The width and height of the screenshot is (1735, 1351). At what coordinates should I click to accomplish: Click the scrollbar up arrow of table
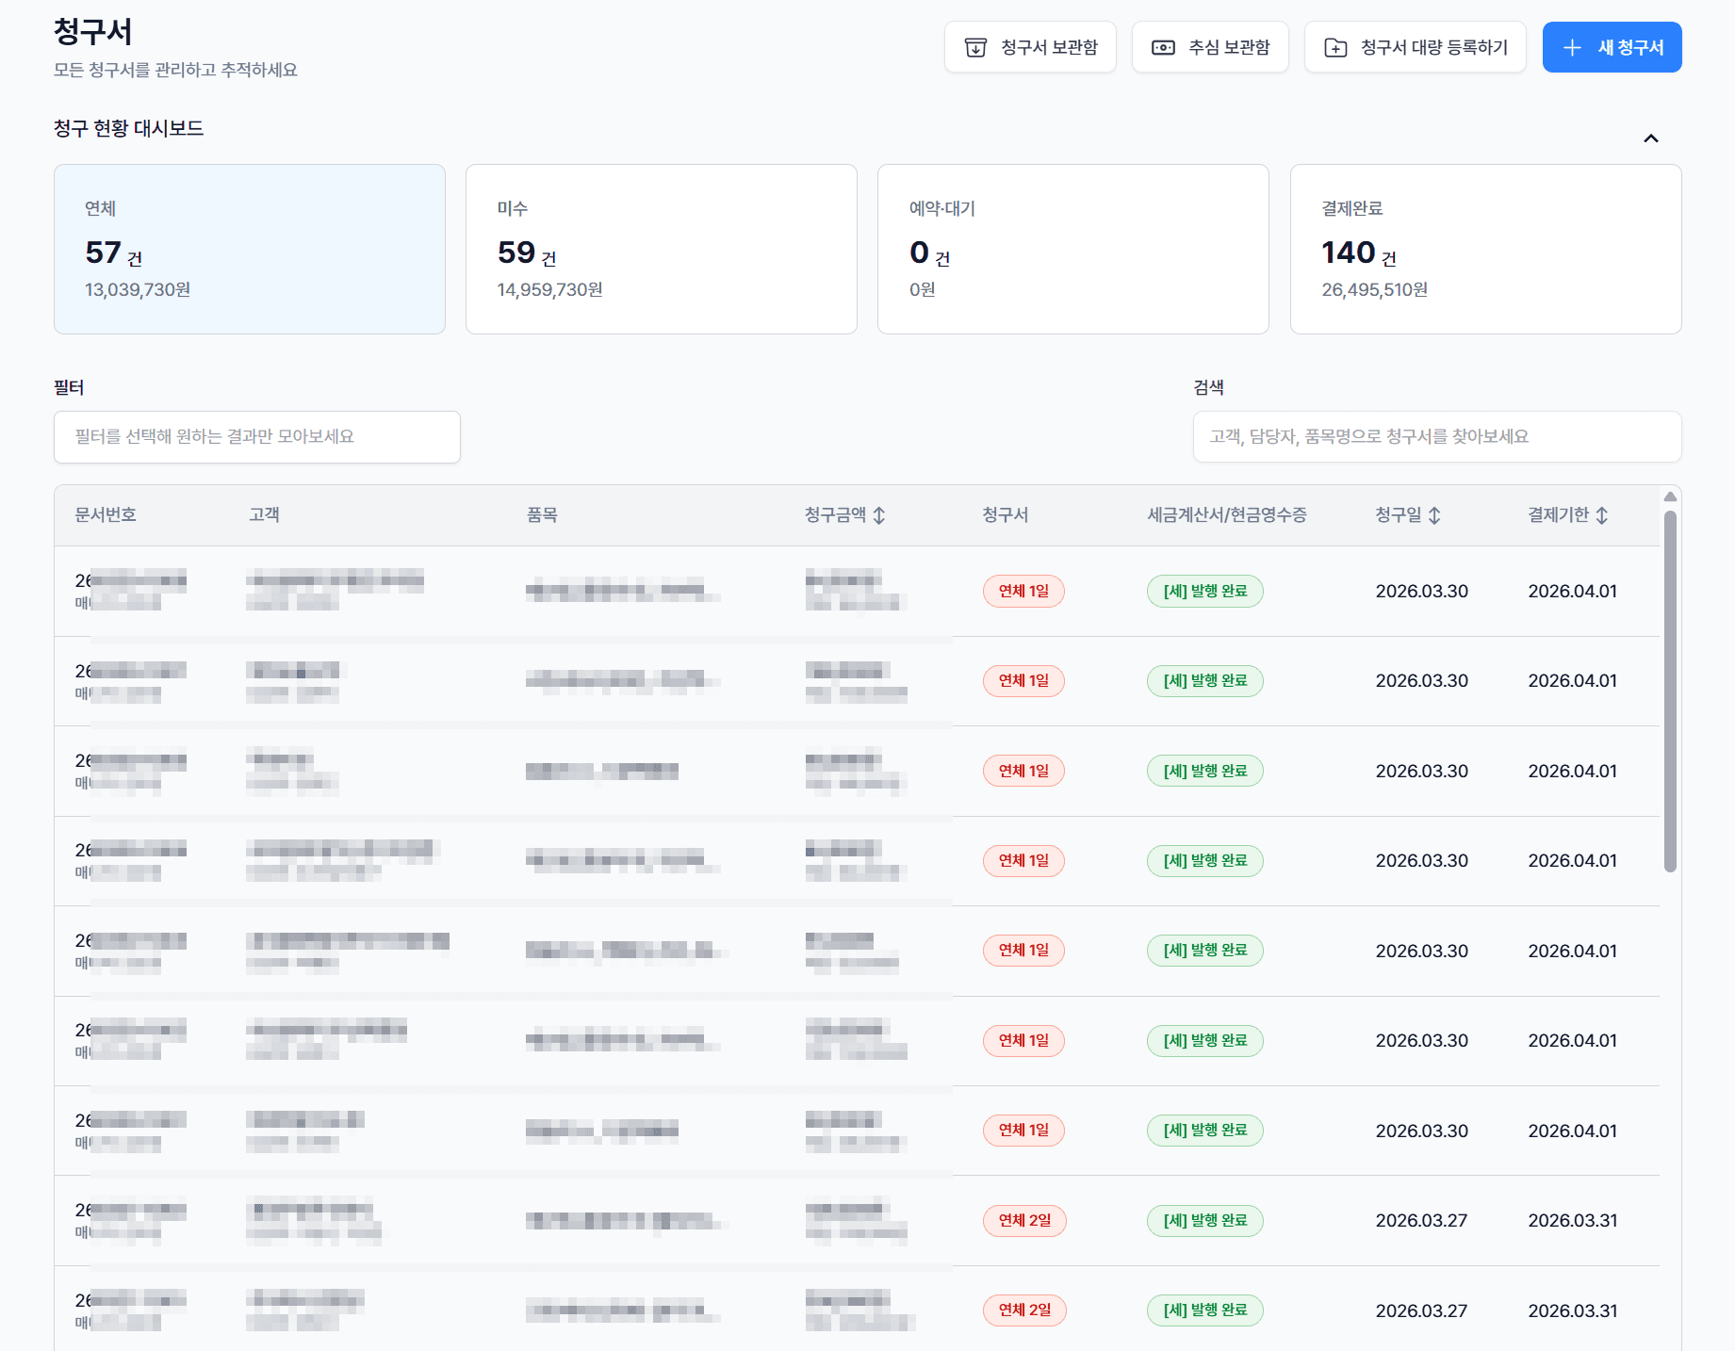pos(1670,496)
